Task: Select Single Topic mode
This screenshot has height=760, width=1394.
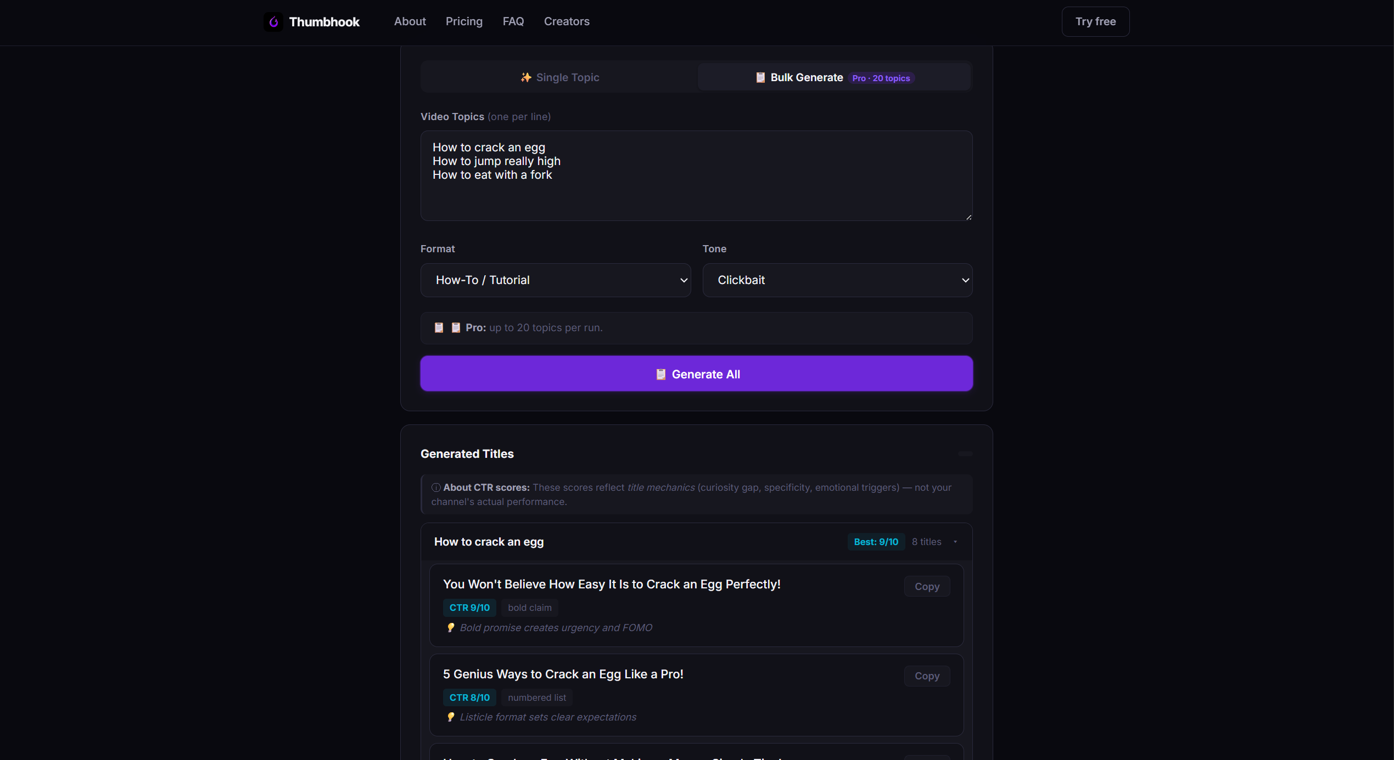Action: point(559,77)
